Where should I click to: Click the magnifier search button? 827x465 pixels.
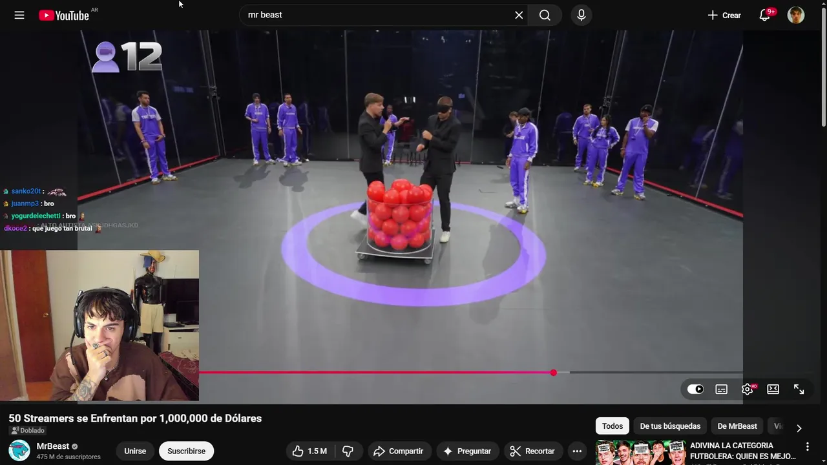(545, 15)
